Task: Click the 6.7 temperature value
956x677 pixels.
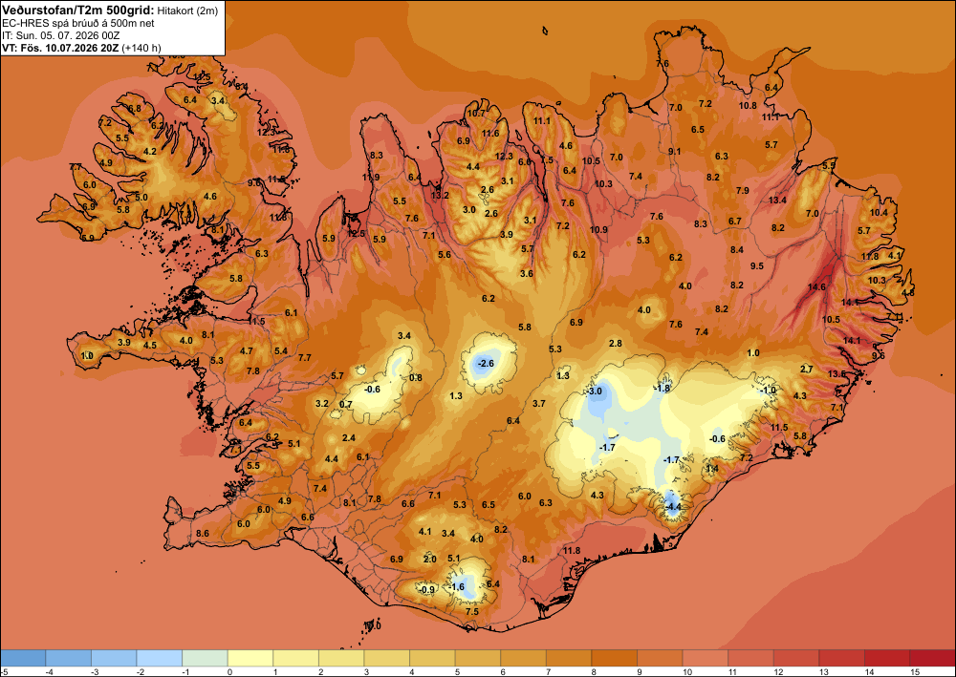Action: (734, 221)
